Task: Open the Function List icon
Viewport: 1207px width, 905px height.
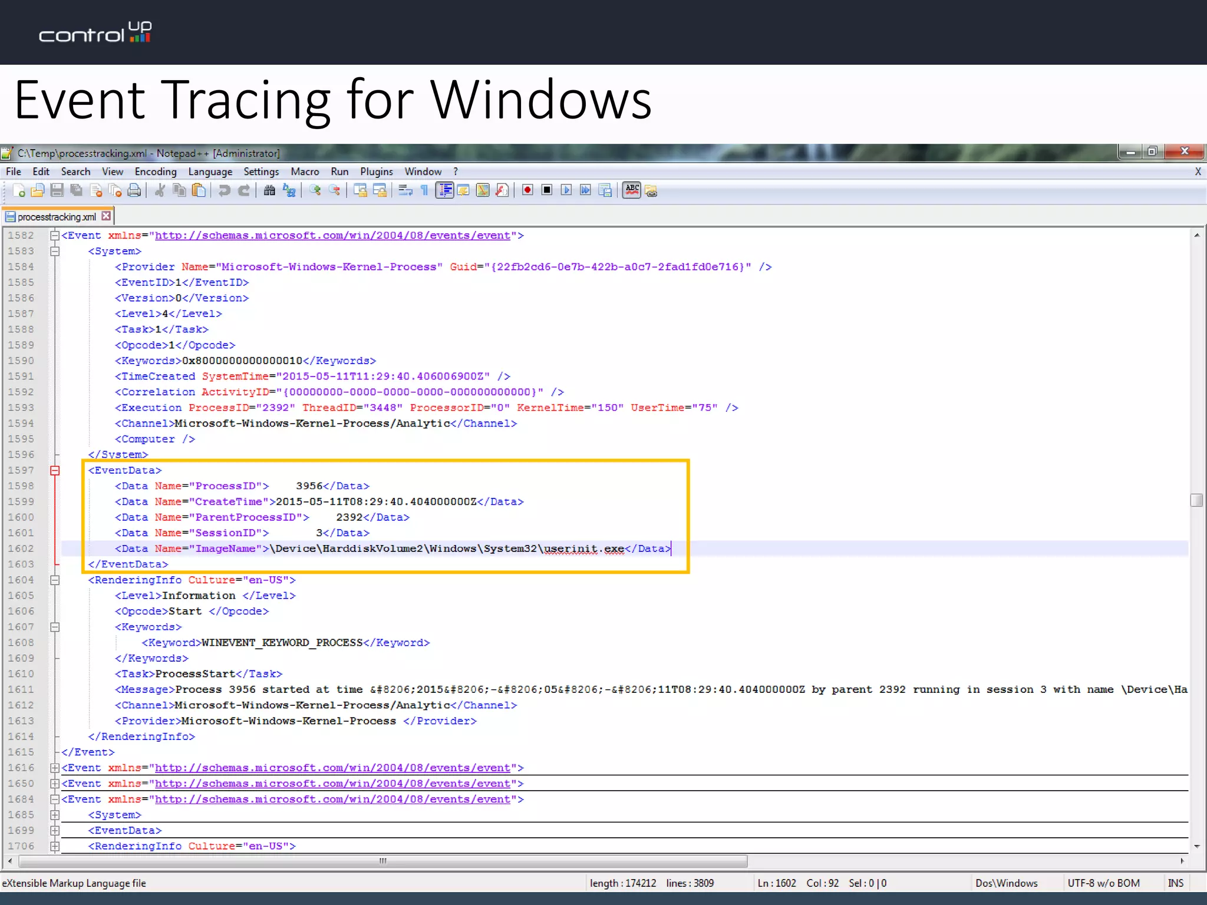Action: (x=502, y=190)
